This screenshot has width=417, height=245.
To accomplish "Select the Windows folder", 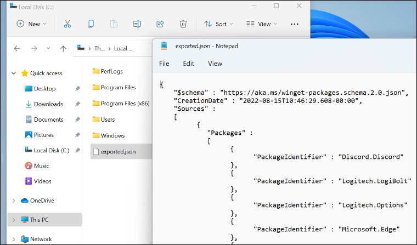I will pyautogui.click(x=109, y=135).
